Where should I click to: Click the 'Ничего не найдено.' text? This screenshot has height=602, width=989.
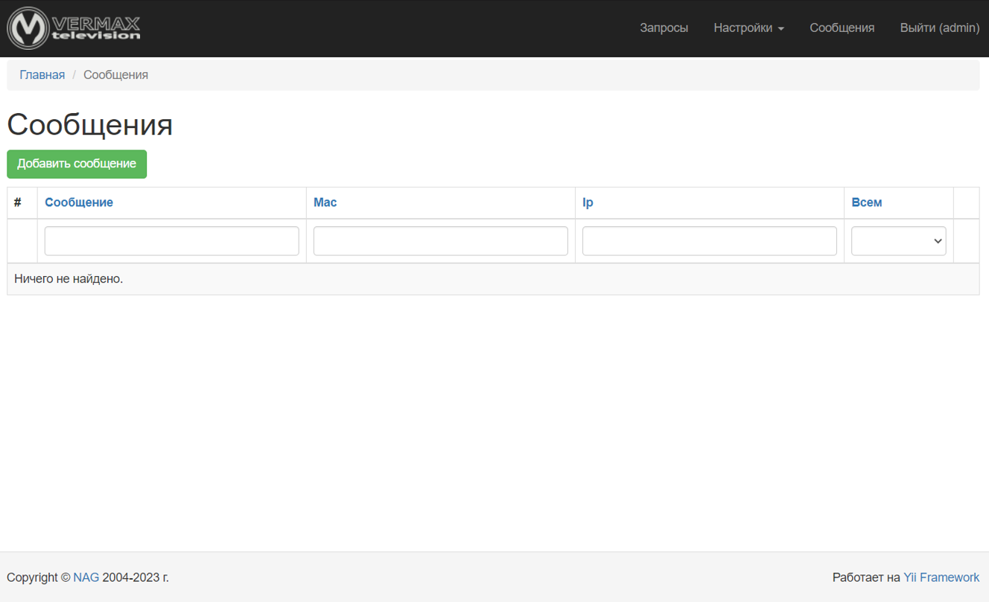tap(69, 279)
